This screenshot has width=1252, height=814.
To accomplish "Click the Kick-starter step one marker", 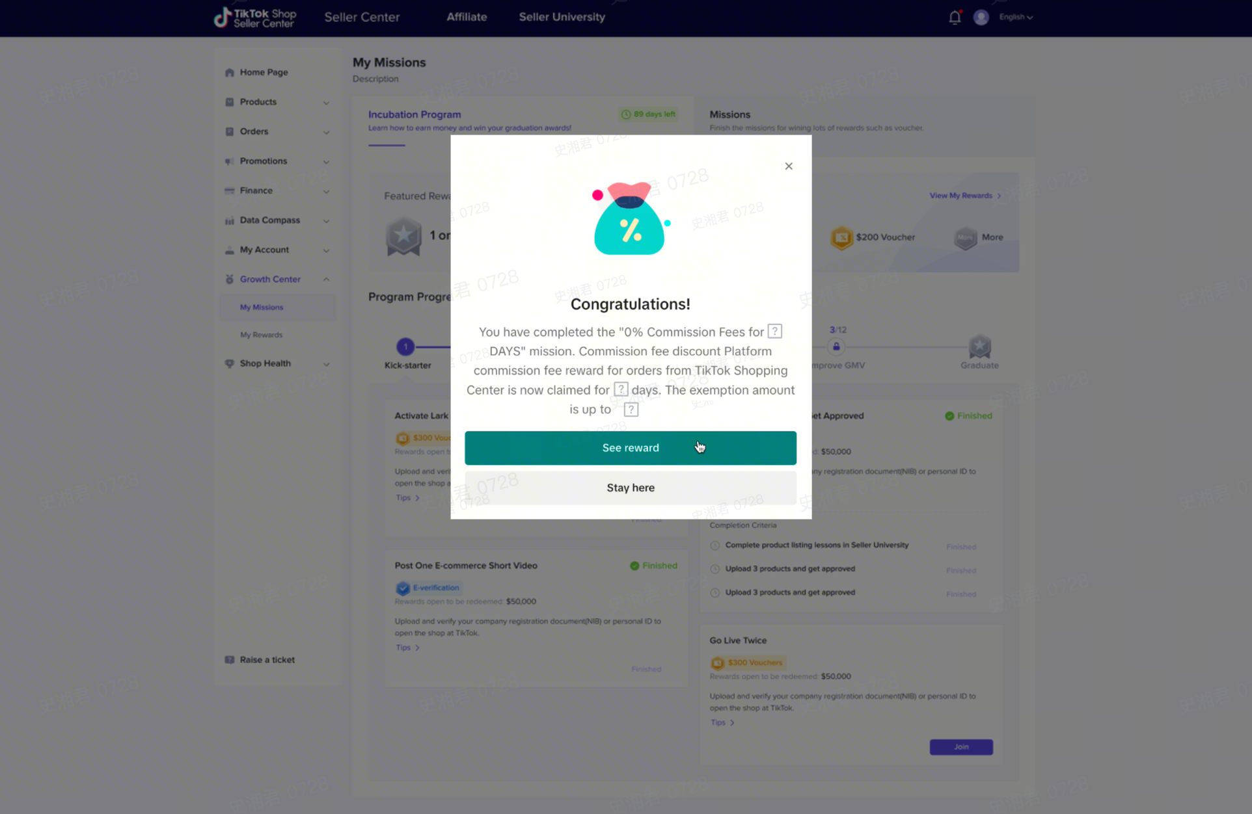I will (x=405, y=347).
